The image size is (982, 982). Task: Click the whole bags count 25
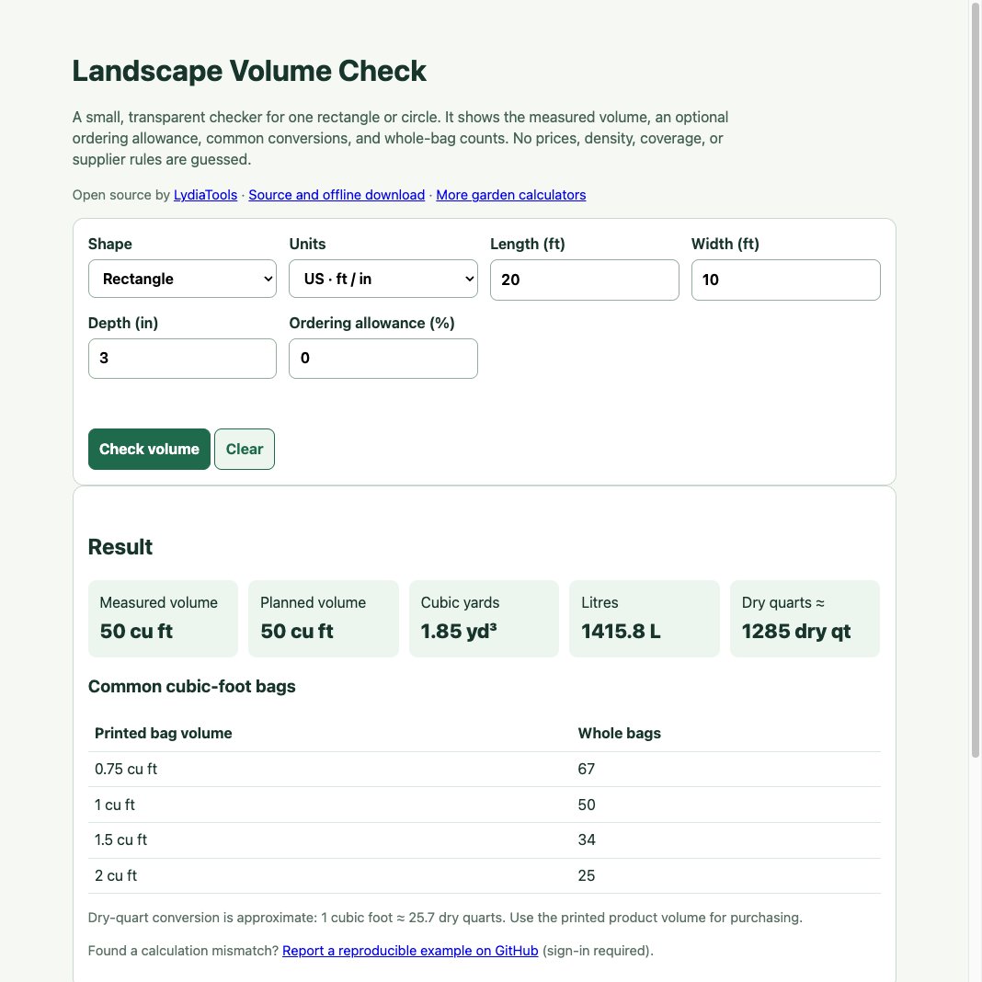coord(587,875)
